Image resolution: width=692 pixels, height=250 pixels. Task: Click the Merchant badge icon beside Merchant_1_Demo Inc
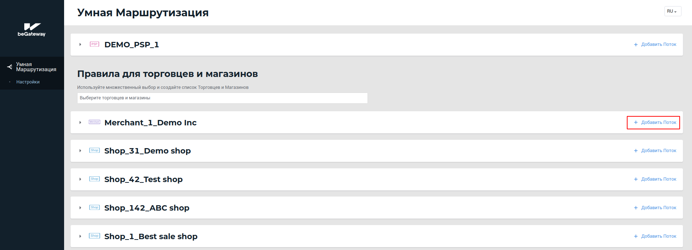tap(95, 122)
